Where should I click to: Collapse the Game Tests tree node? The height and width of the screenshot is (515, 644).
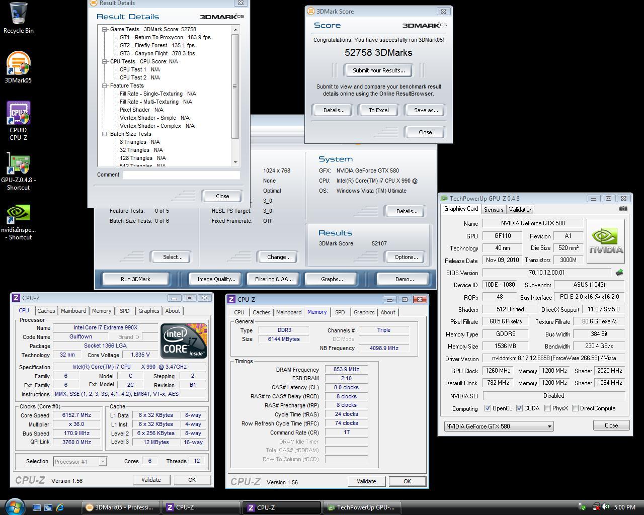[x=105, y=29]
